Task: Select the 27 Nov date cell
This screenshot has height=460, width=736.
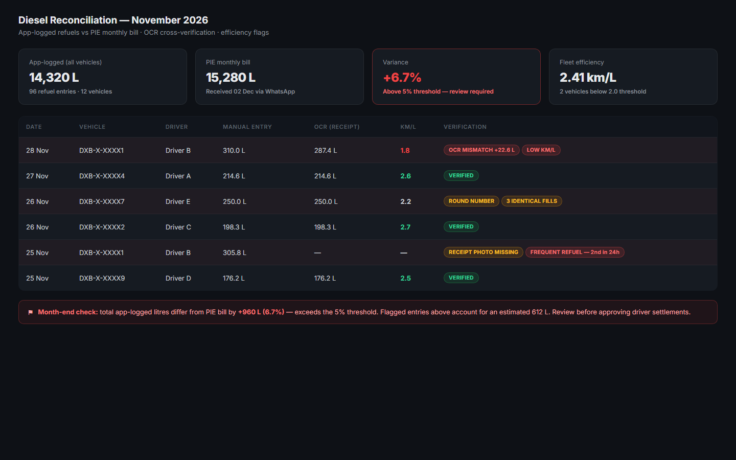Action: point(37,176)
